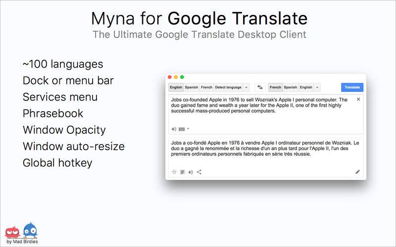Click the 'by Mad Birdies' caption
The image size is (396, 247).
point(22,242)
